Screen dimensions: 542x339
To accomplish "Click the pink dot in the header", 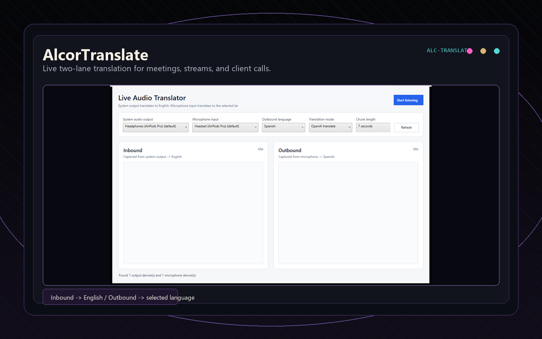I will (x=470, y=51).
